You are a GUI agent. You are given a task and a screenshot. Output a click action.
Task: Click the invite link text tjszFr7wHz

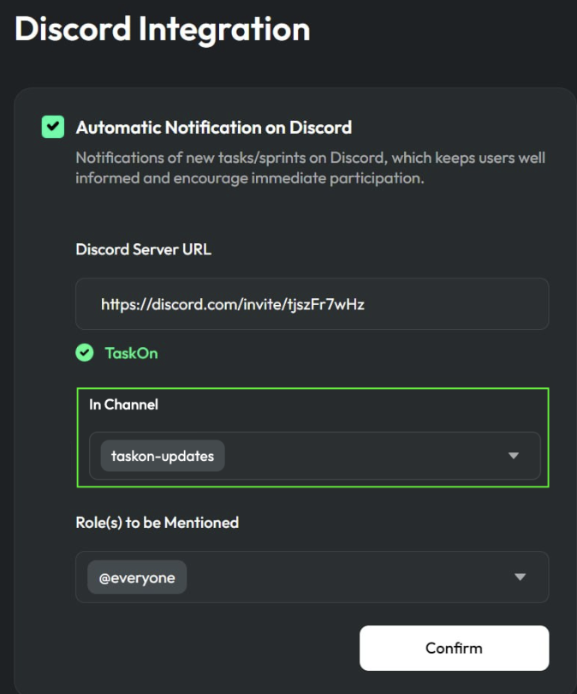pyautogui.click(x=326, y=304)
